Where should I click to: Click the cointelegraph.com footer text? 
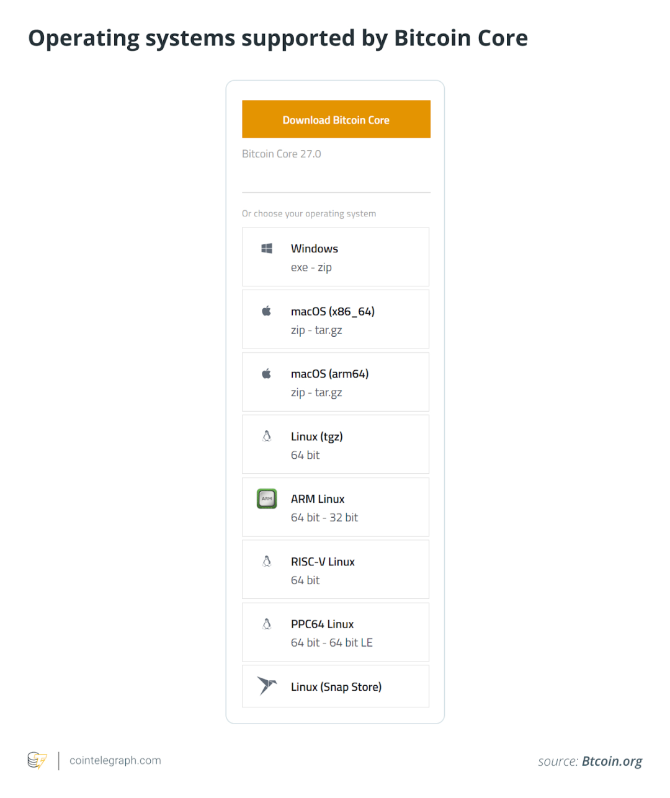(115, 761)
